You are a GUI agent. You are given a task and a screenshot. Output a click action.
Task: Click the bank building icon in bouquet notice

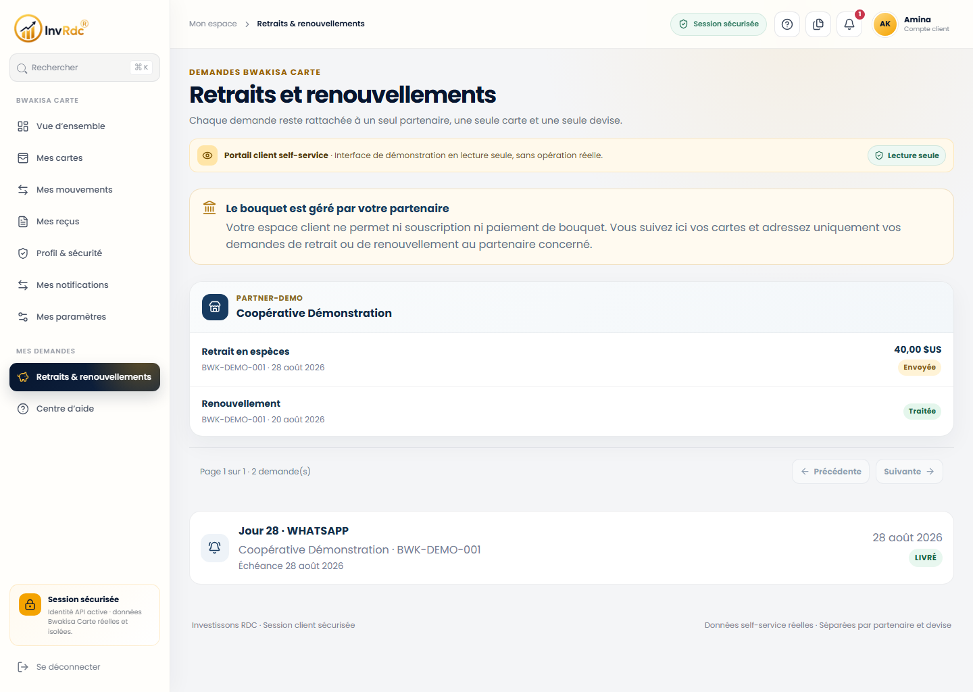coord(209,207)
